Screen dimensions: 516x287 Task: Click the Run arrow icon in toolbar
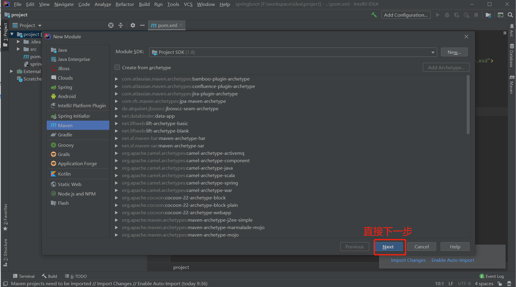click(x=438, y=15)
